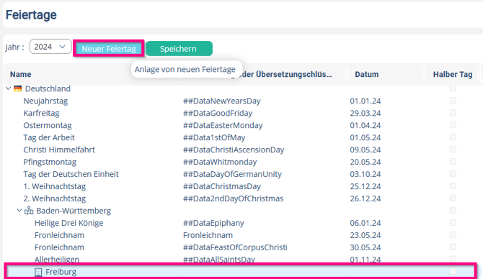Collapse the Deutschland tree node
This screenshot has width=483, height=279.
[9, 88]
